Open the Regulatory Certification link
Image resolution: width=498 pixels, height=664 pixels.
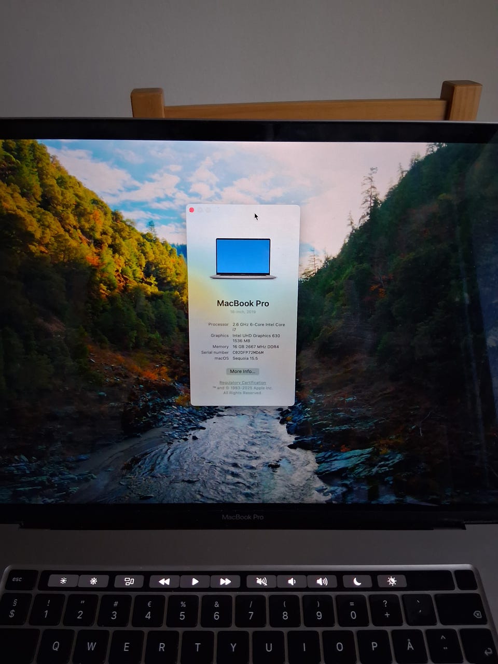point(242,383)
